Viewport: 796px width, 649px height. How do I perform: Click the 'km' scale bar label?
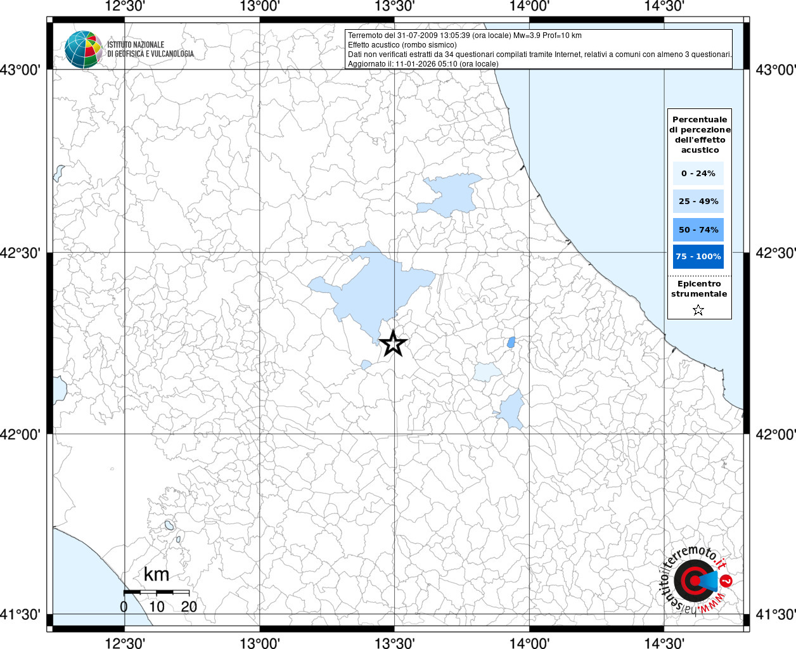[156, 574]
